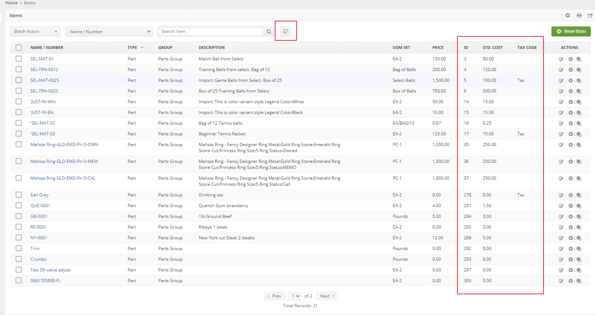Delete the Crumbs item
Screen dimensions: 595x315
(571, 260)
